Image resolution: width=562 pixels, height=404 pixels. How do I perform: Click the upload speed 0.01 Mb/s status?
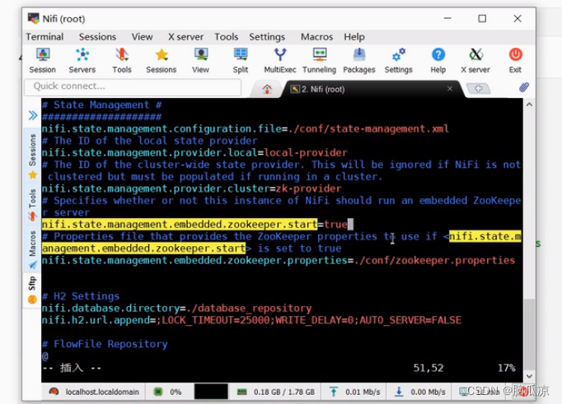pos(354,392)
